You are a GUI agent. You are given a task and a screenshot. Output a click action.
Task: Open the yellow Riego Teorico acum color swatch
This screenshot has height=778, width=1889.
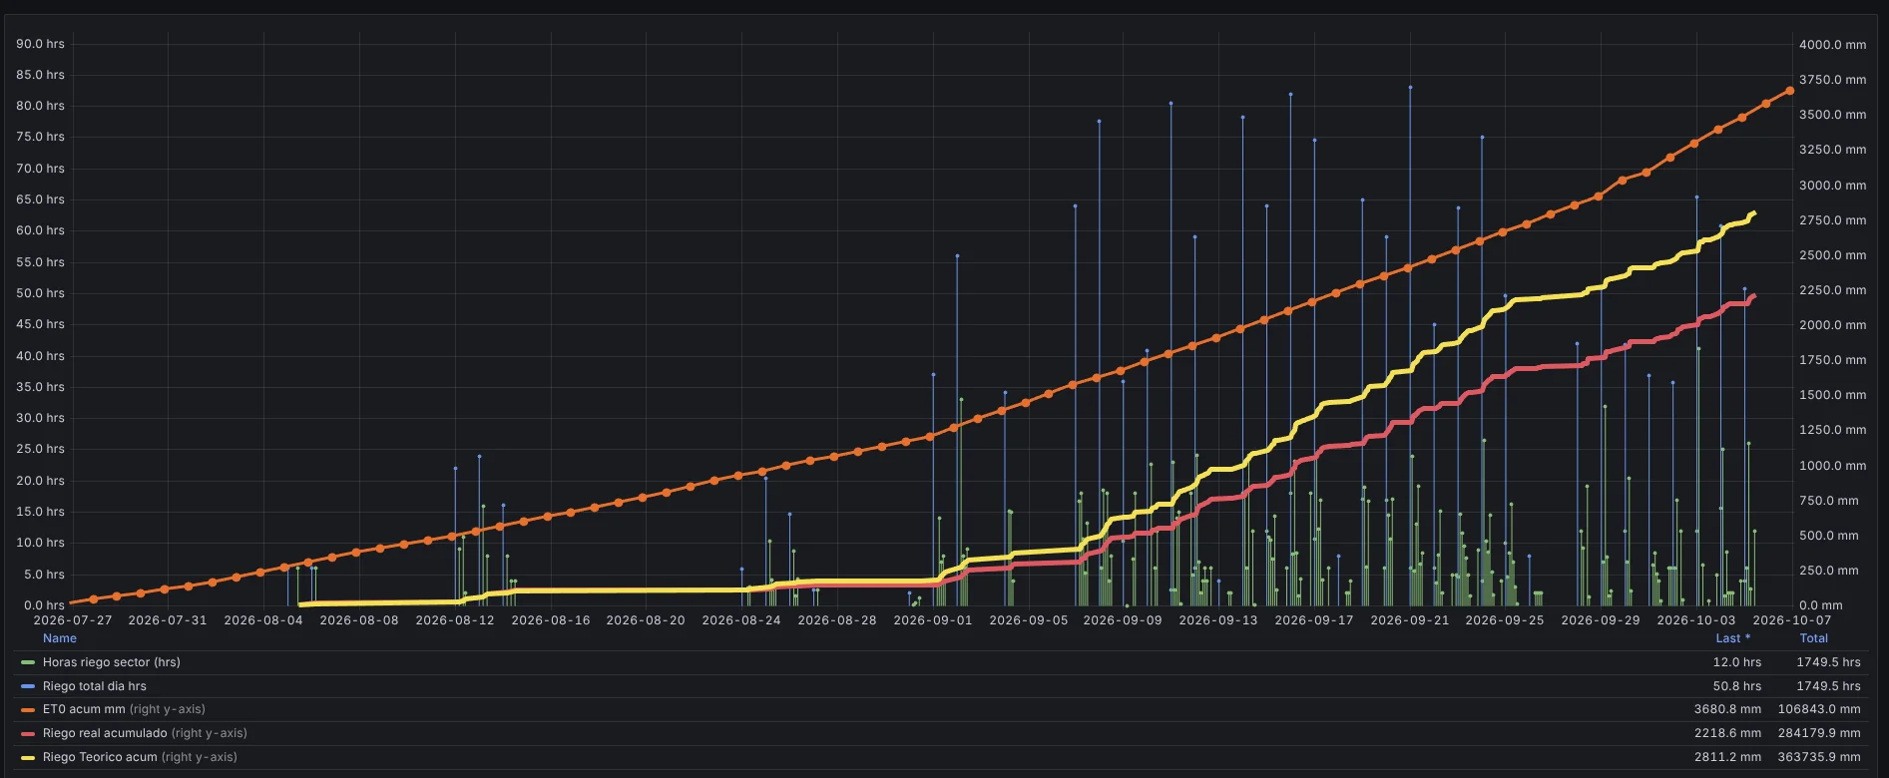point(28,757)
